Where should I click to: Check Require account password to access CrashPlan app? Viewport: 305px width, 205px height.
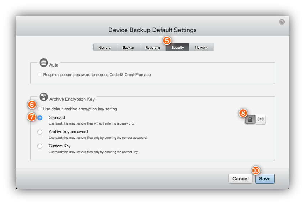pyautogui.click(x=40, y=75)
